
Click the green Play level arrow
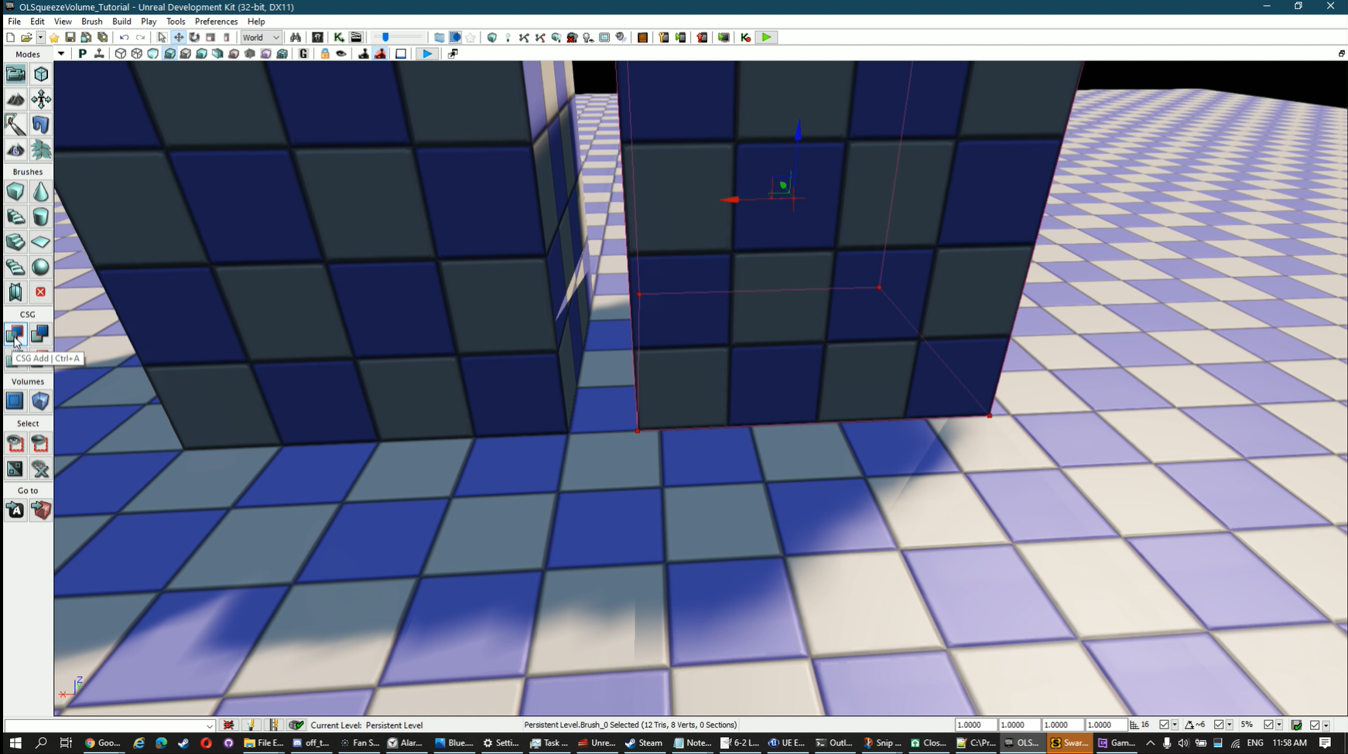[766, 37]
